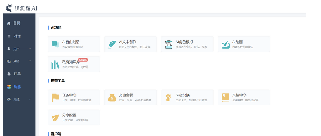Image resolution: width=321 pixels, height=136 pixels.
Task: Click the paper plane icon for 分享配置
Action: coord(55,118)
